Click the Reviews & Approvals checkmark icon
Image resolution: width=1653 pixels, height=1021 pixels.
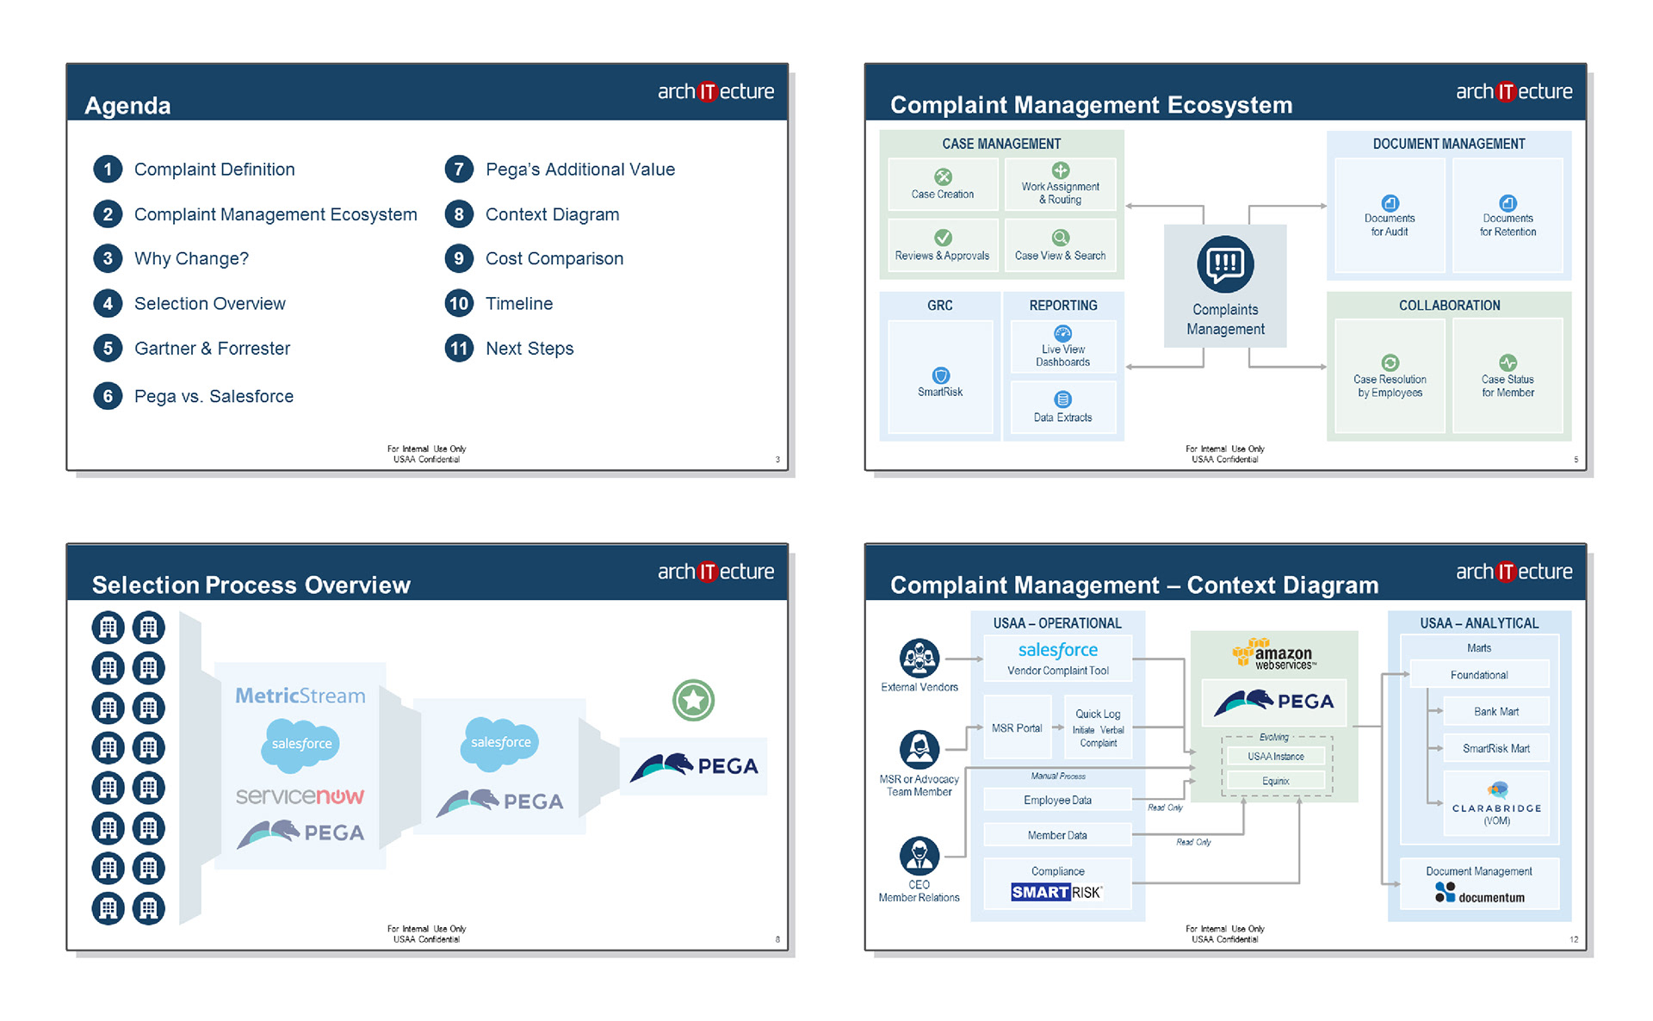943,238
